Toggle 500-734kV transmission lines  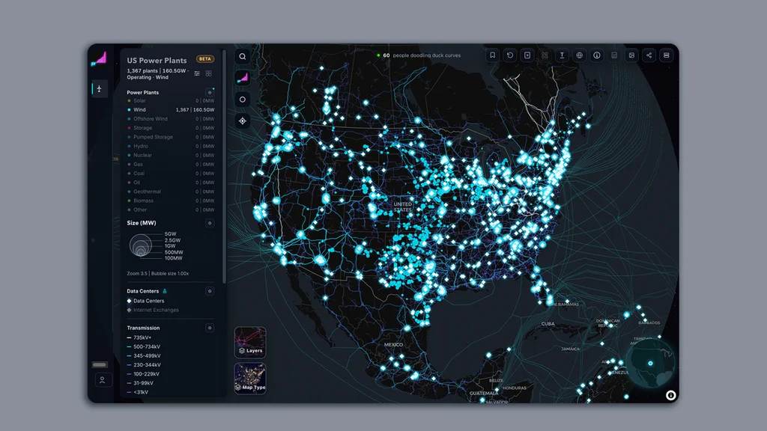143,347
